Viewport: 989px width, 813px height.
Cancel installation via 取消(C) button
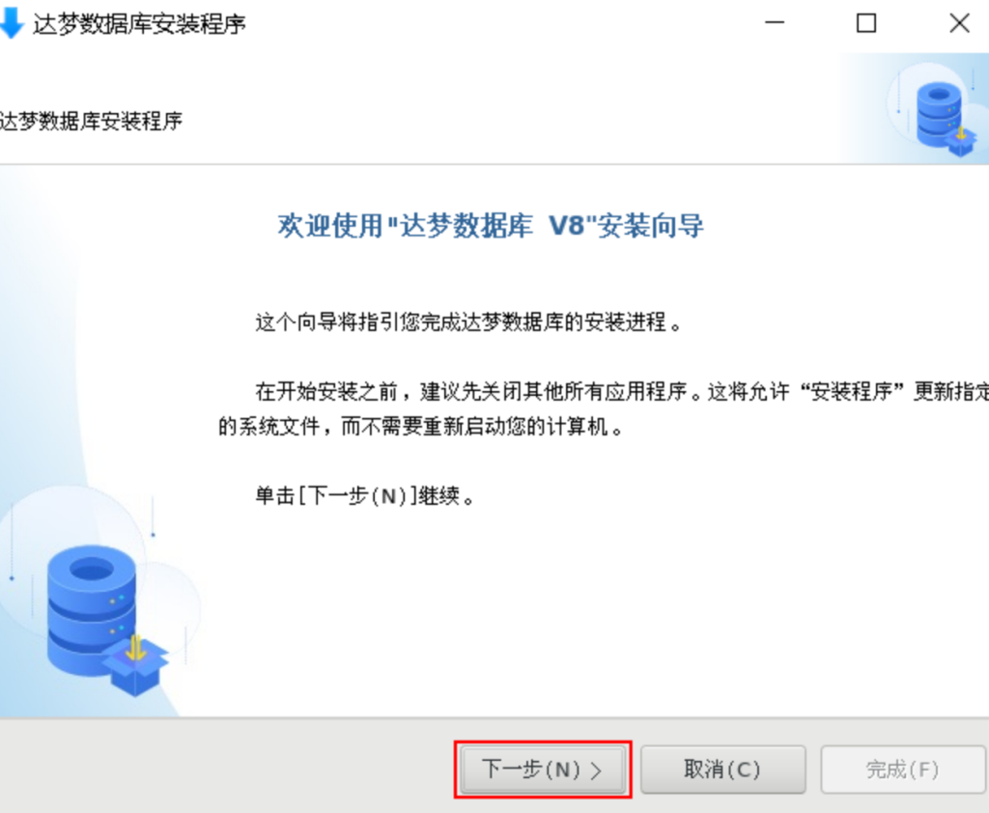pos(722,770)
